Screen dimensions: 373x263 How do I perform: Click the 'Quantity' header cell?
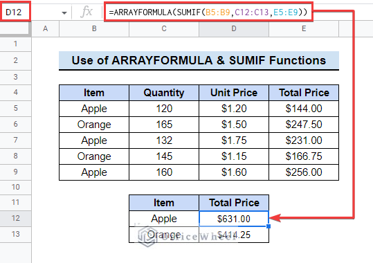point(164,93)
